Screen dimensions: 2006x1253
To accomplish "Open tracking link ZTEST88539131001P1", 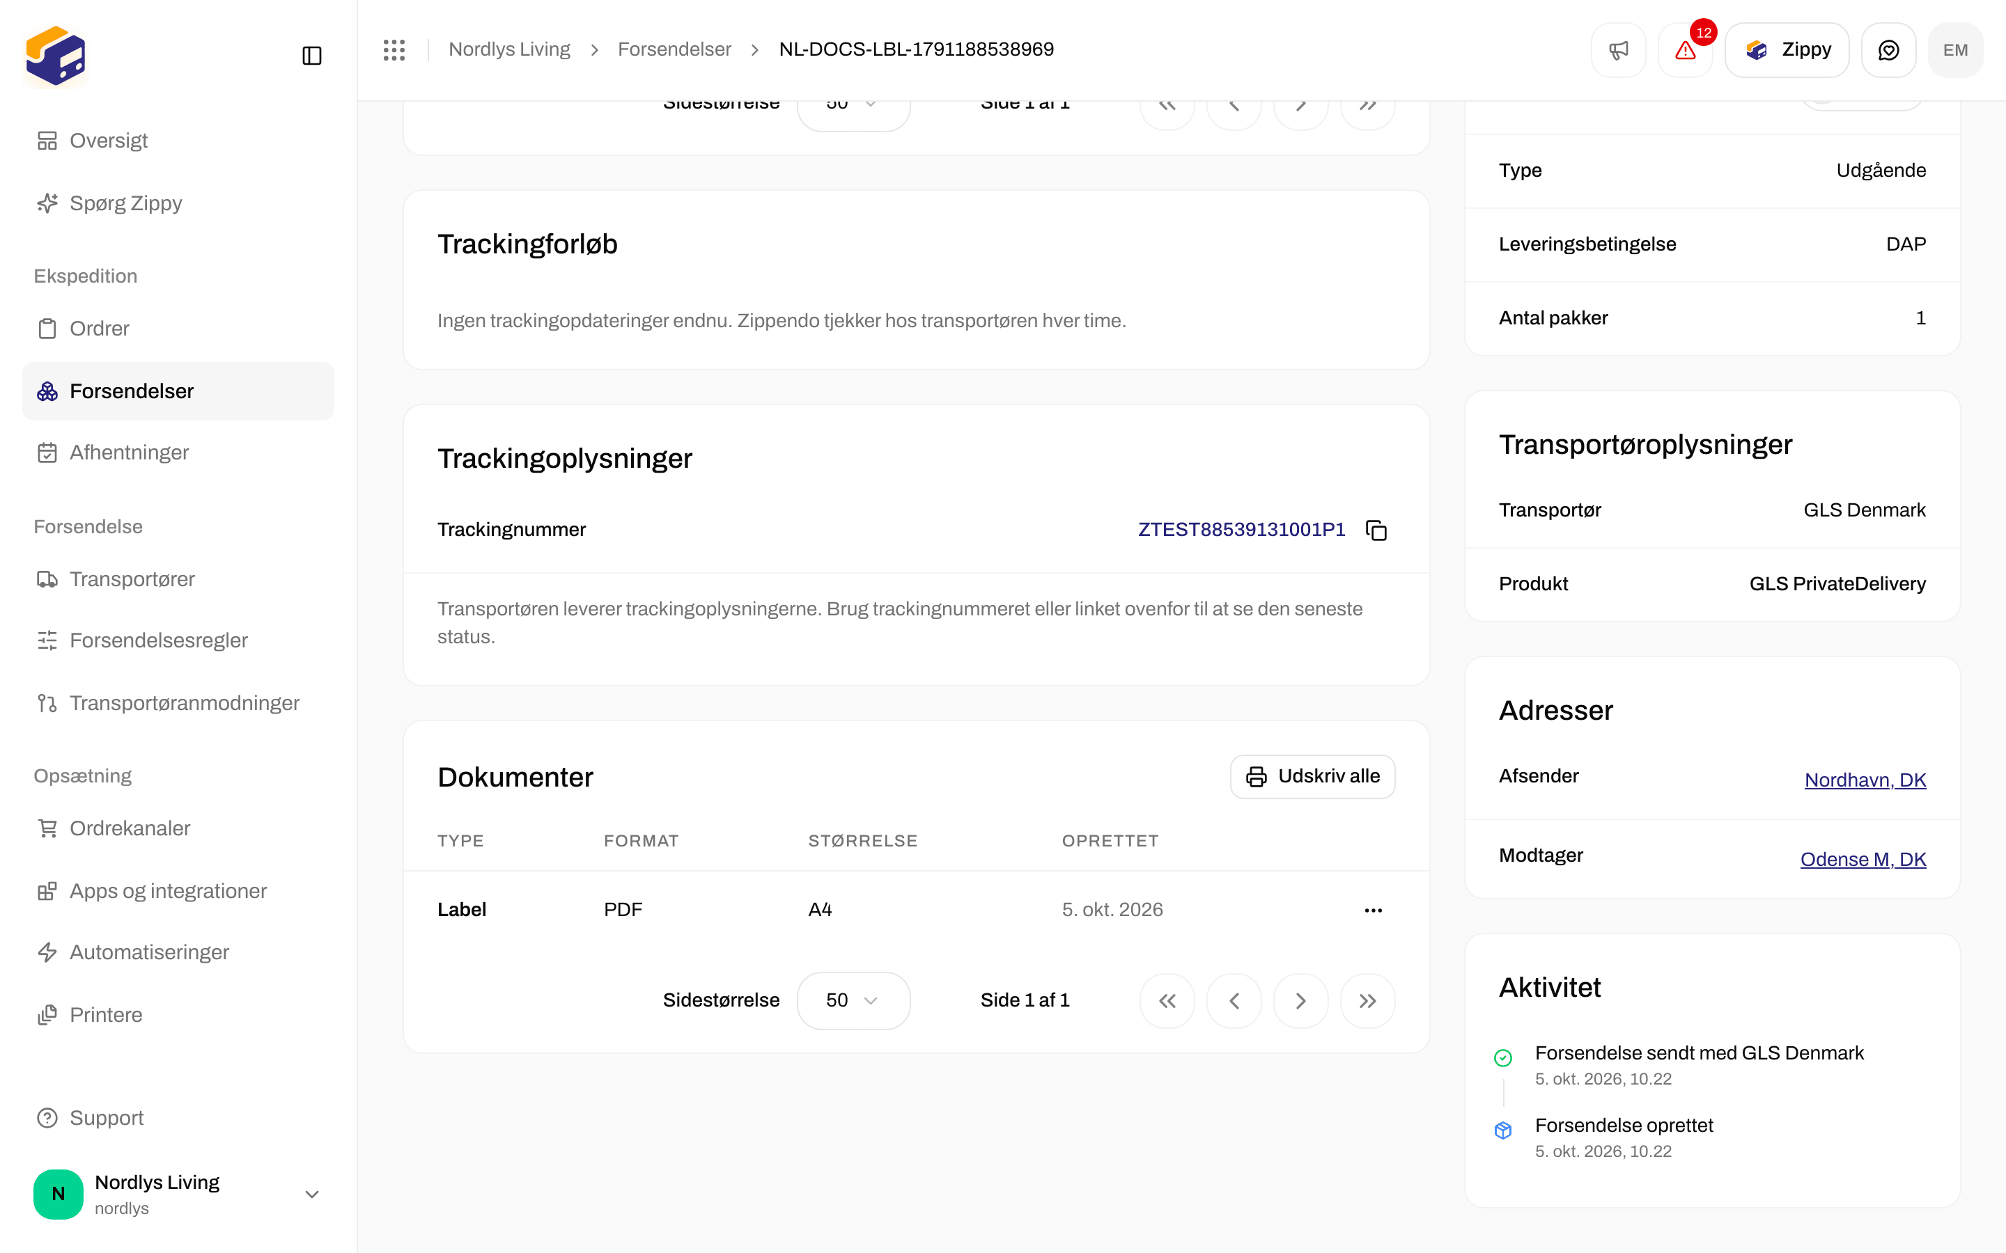I will [1241, 530].
